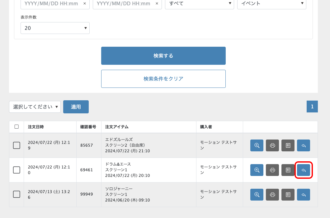The image size is (330, 218).
Task: Open details for order 99949
Action: coord(257,195)
